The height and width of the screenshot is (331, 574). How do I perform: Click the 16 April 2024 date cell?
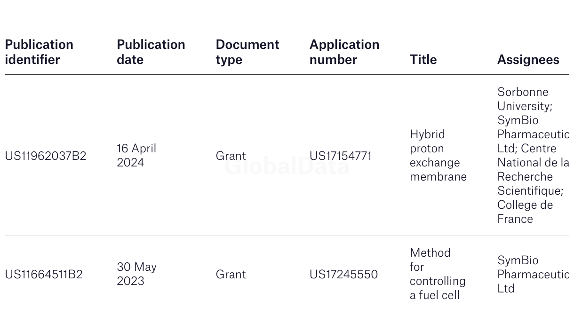pos(136,155)
